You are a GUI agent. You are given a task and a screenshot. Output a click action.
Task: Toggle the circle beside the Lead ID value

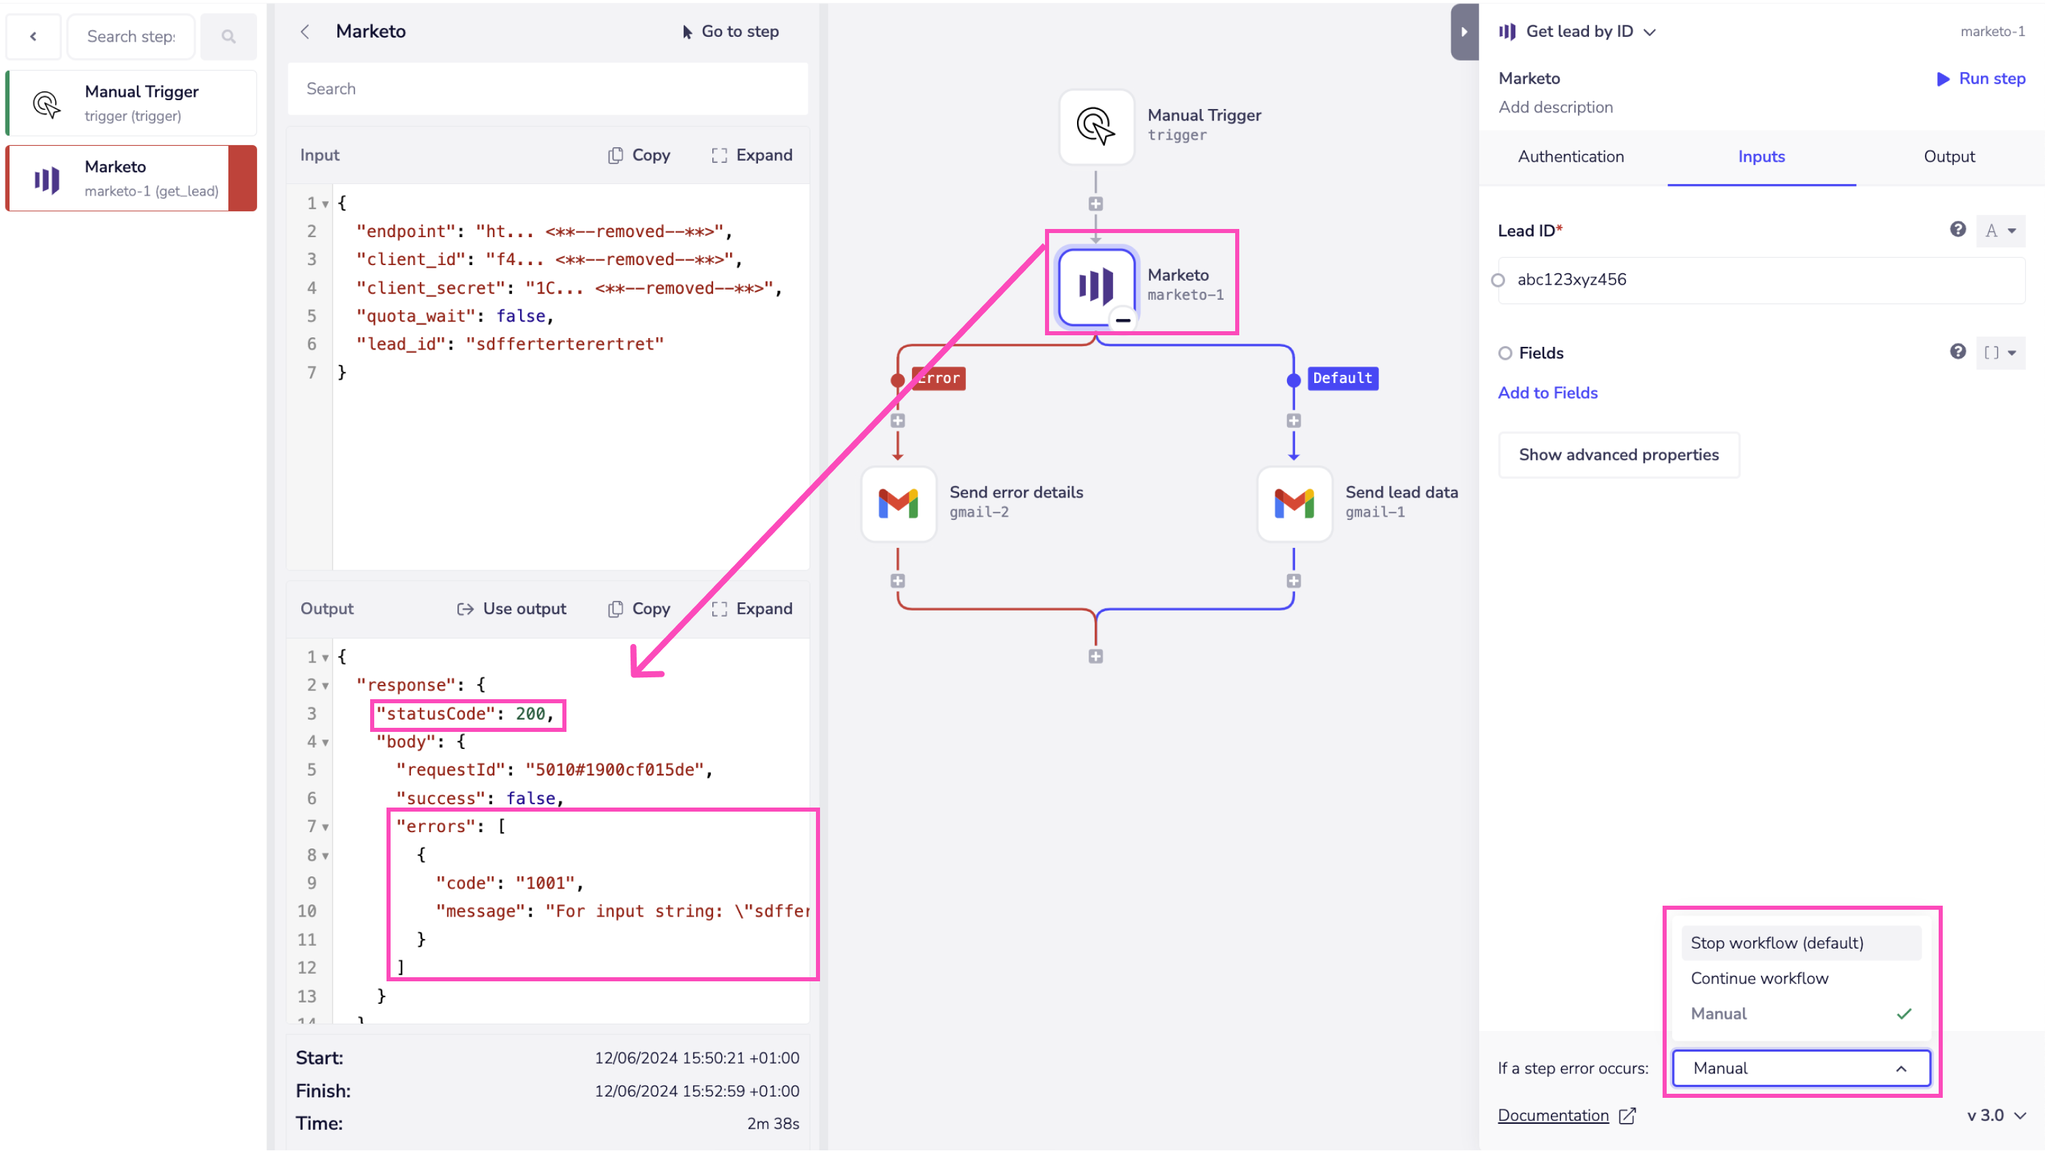[1498, 280]
